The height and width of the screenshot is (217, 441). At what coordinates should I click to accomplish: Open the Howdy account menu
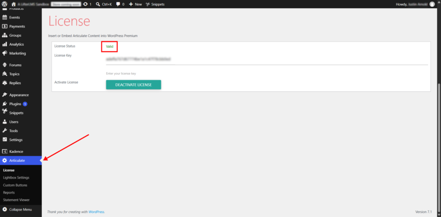pyautogui.click(x=415, y=4)
